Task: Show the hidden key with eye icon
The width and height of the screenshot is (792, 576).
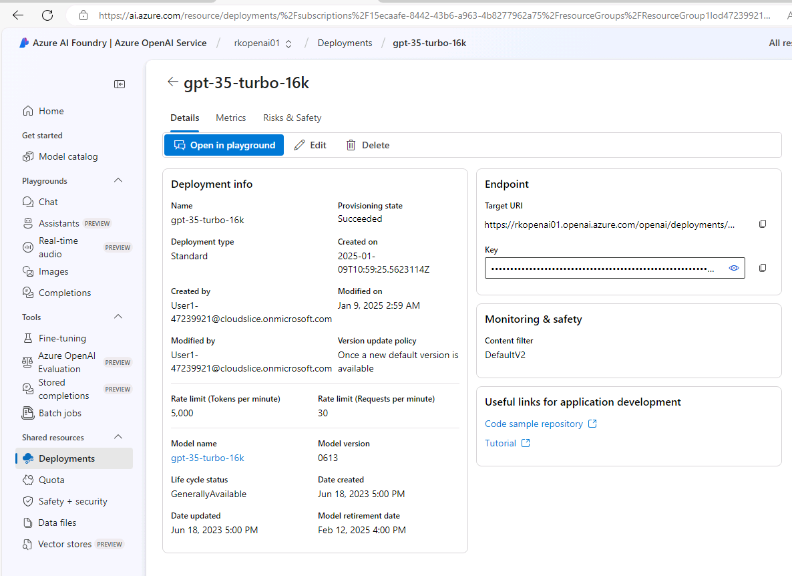Action: [734, 268]
